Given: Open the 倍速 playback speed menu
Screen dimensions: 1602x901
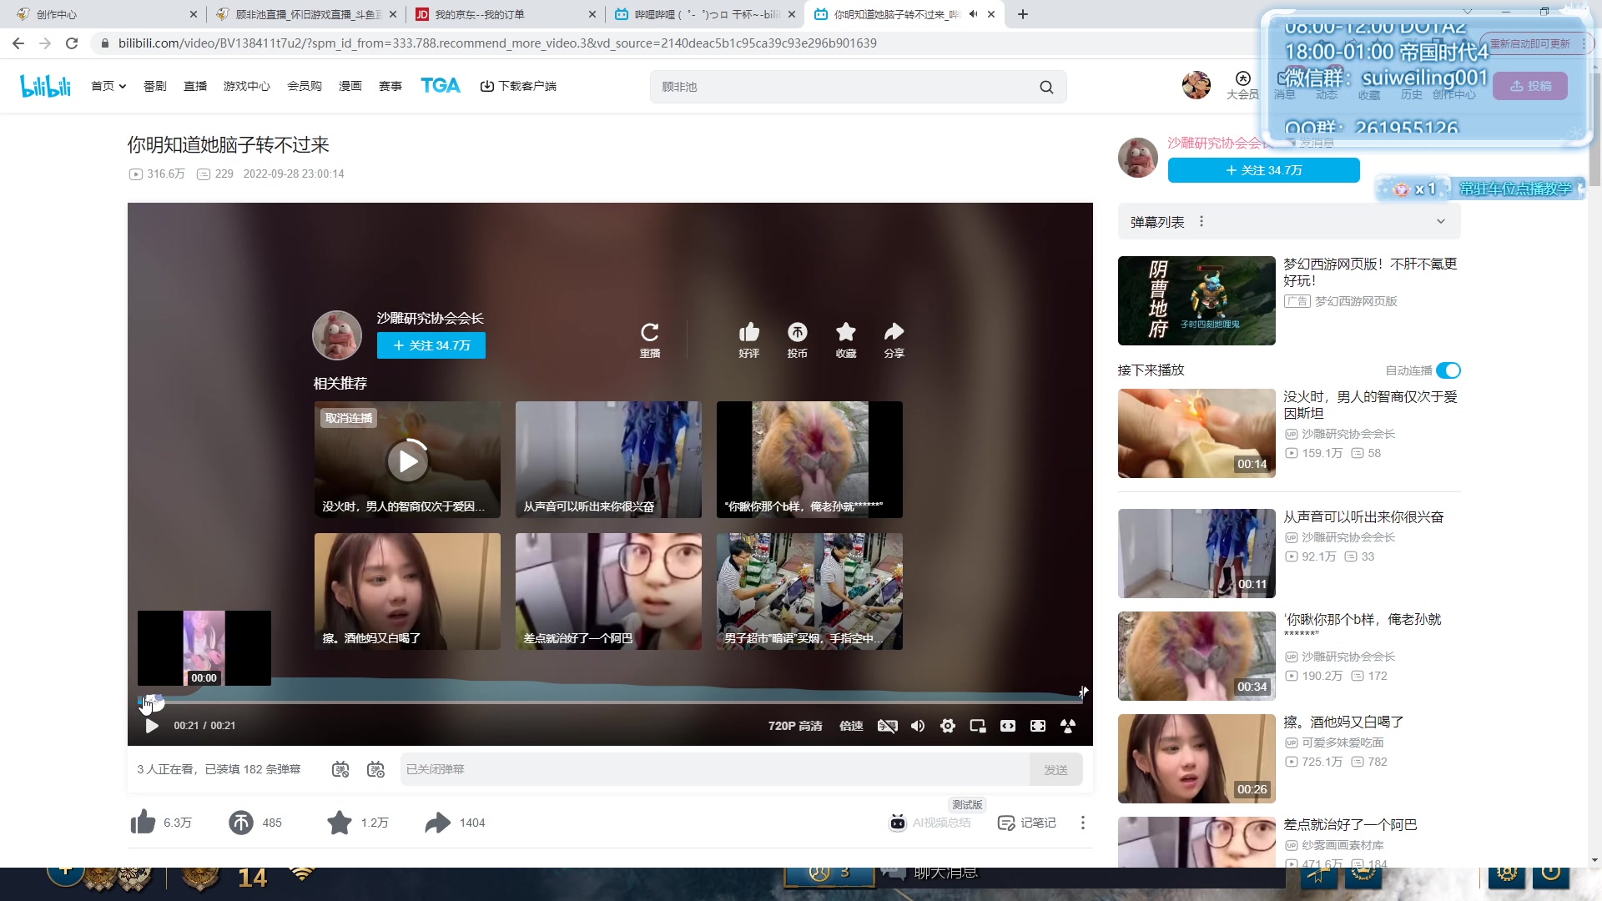Looking at the screenshot, I should coord(851,726).
